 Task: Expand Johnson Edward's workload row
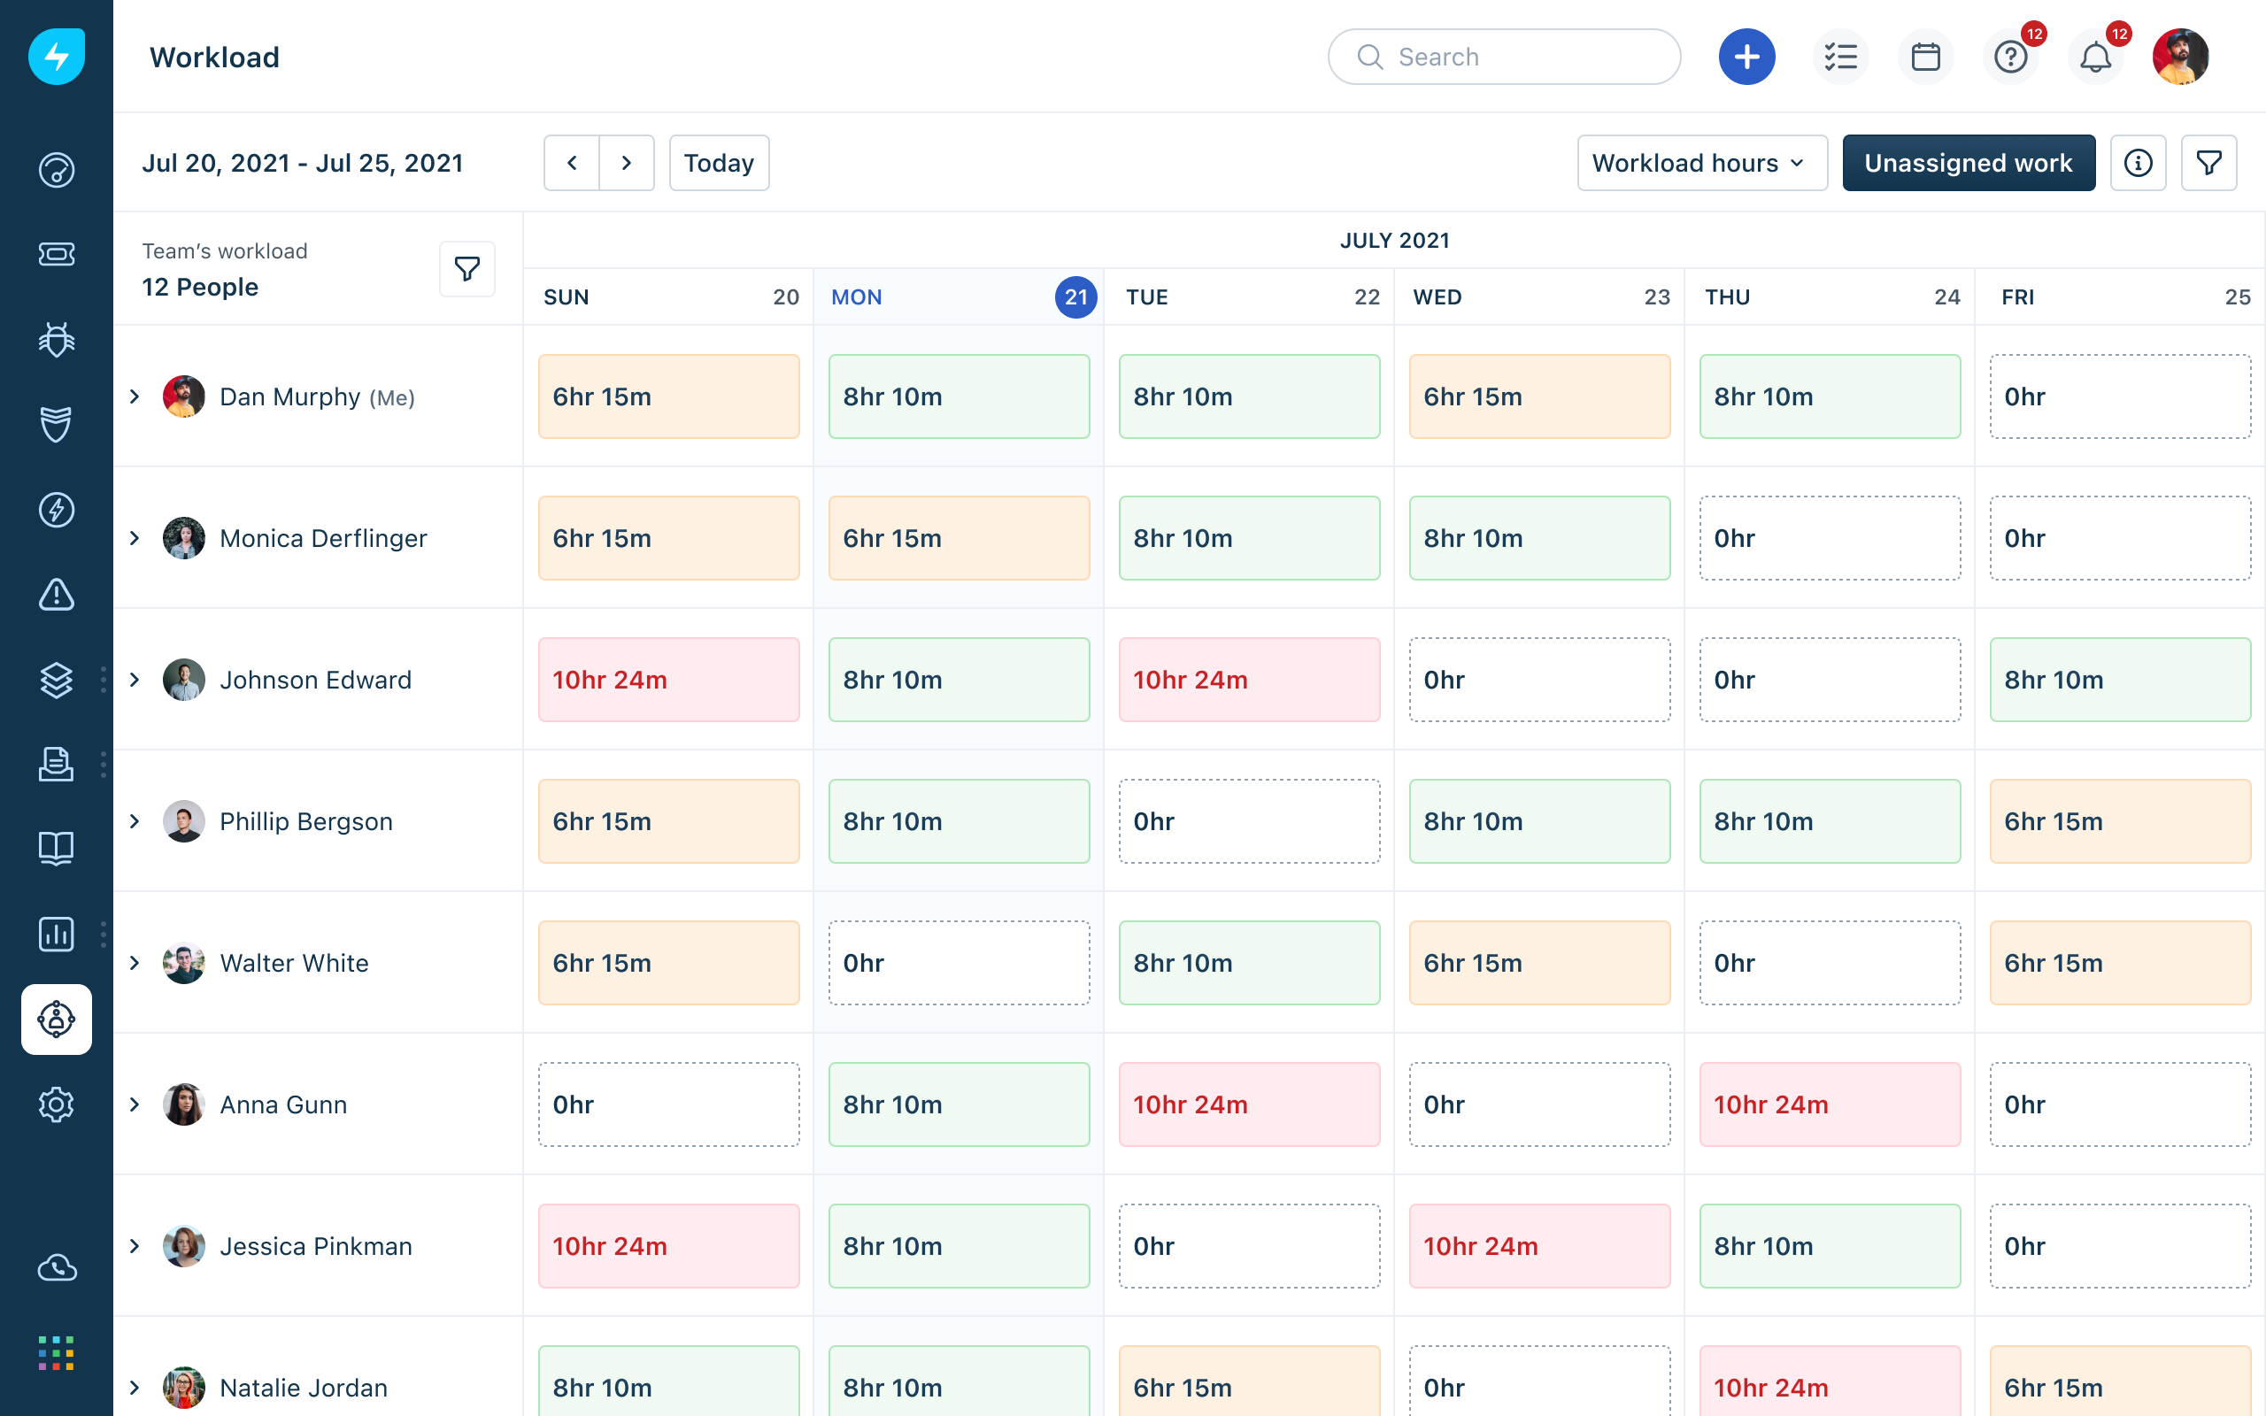135,680
